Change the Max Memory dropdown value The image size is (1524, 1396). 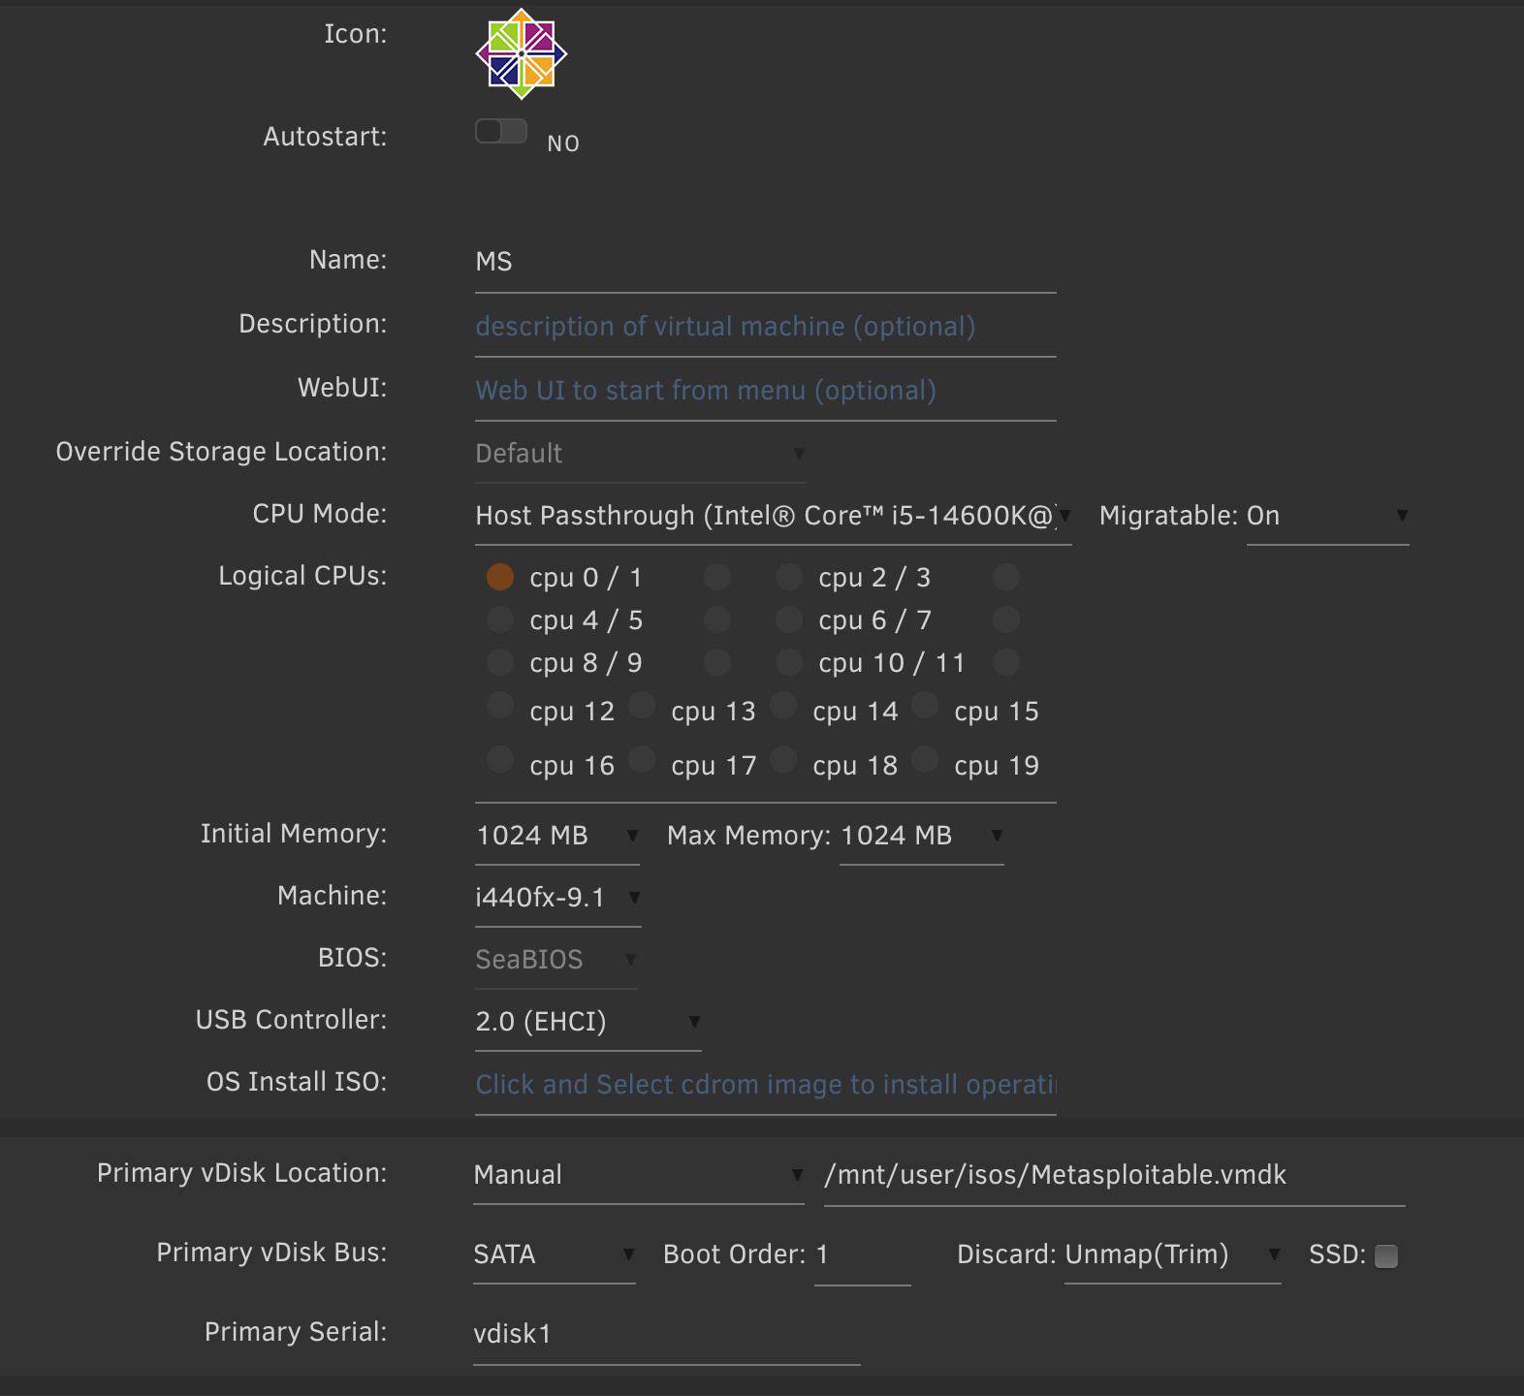point(921,836)
